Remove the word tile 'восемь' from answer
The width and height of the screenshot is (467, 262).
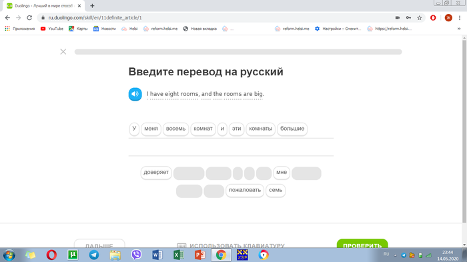point(175,129)
